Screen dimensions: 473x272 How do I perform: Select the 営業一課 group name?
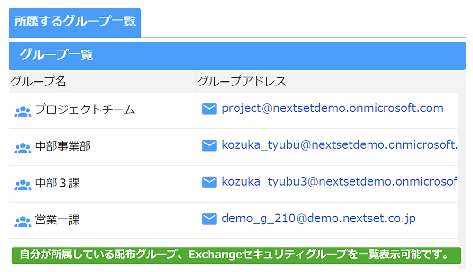pyautogui.click(x=57, y=220)
